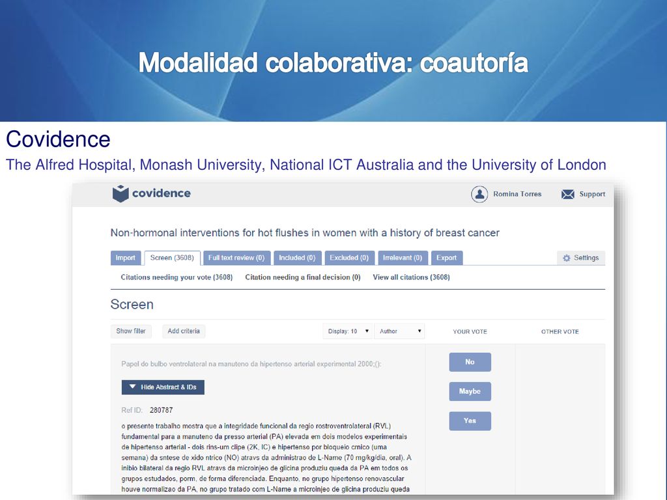Open the Import tab

(126, 258)
